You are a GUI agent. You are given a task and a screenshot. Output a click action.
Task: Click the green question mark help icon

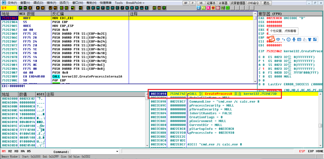pos(164,8)
